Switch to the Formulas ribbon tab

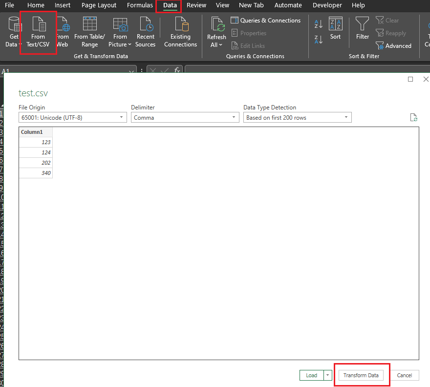click(x=140, y=5)
